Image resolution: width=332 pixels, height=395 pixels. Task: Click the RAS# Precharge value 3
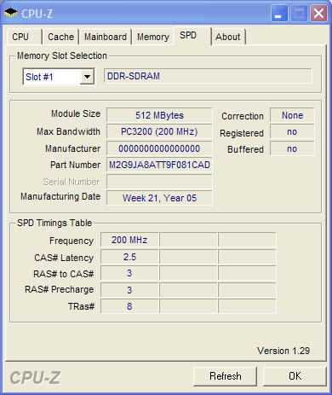pos(129,290)
